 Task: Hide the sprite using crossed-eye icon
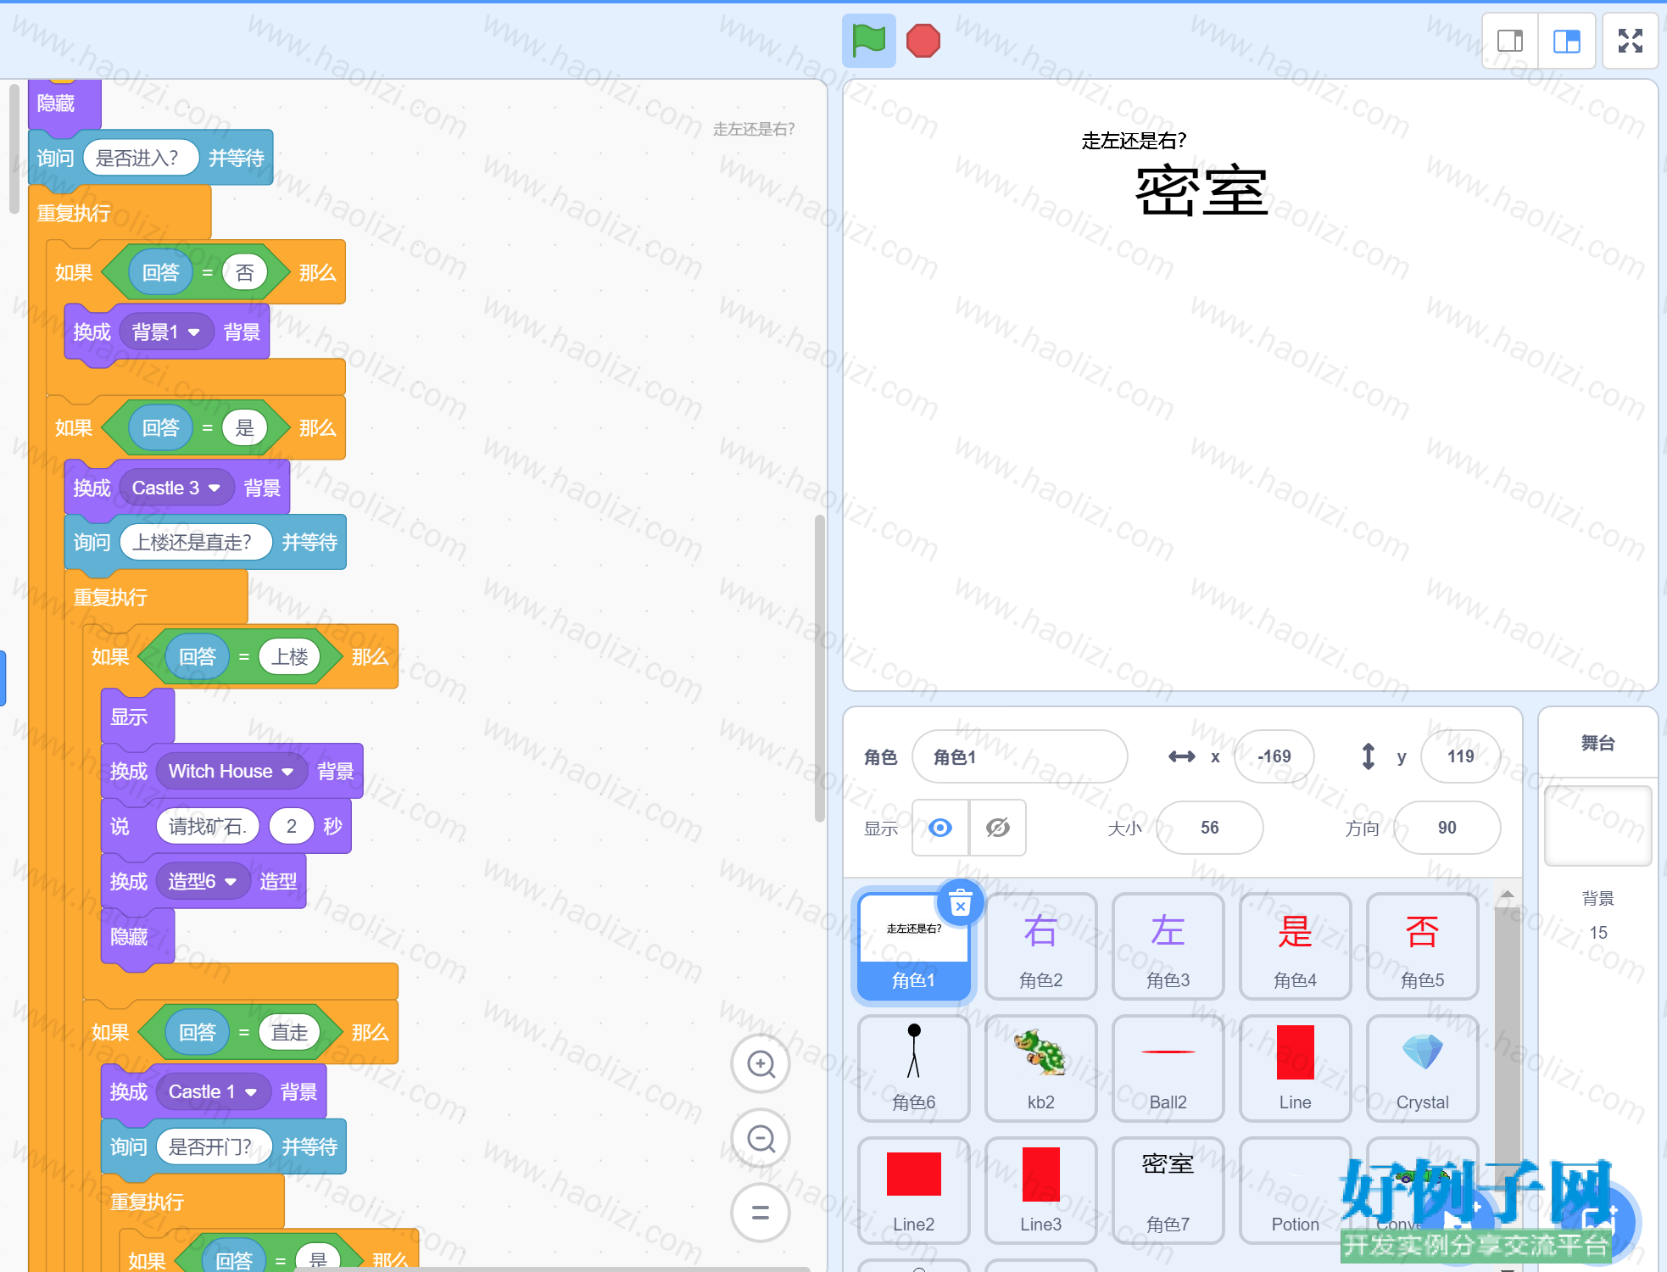[x=998, y=828]
